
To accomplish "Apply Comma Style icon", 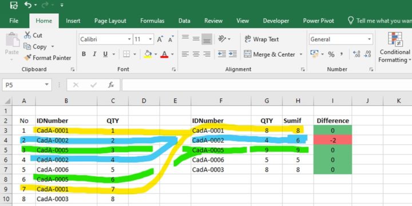I will coord(342,54).
